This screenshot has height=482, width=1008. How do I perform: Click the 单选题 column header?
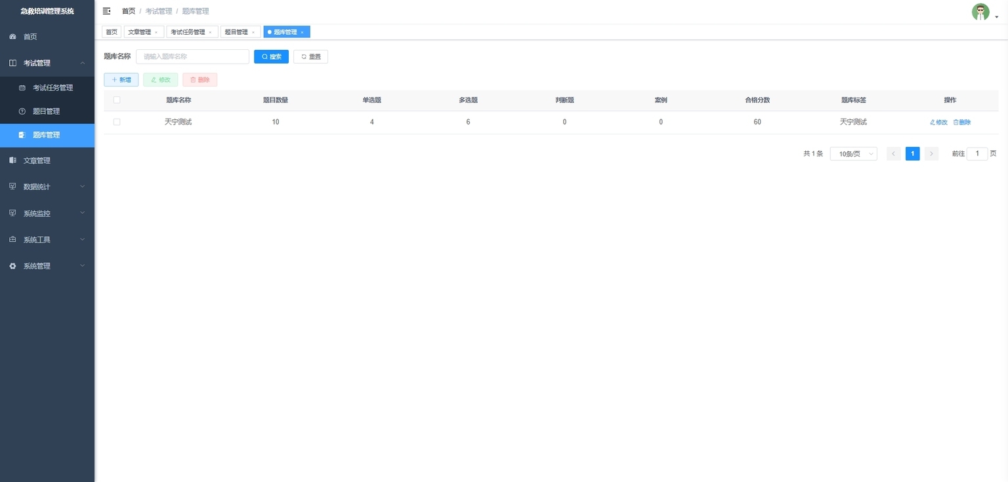(x=372, y=100)
